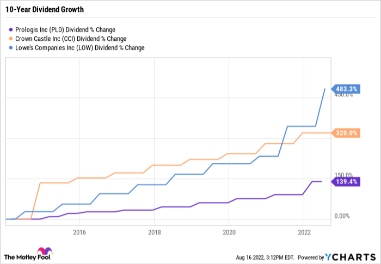Viewport: 381px width, 264px height.
Task: Click the Powered by text
Action: click(x=310, y=257)
